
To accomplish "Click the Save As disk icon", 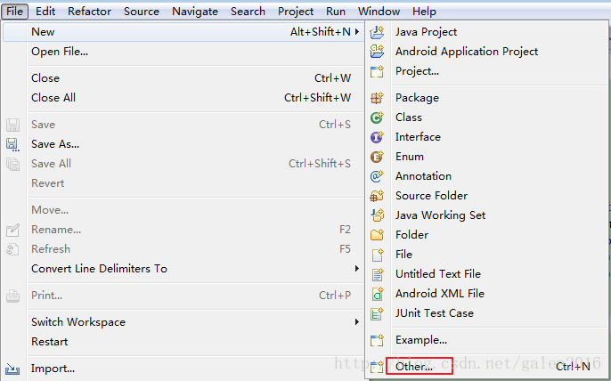I will point(12,144).
